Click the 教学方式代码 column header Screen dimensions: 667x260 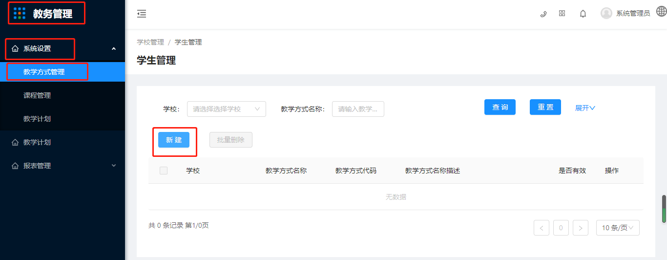point(356,171)
